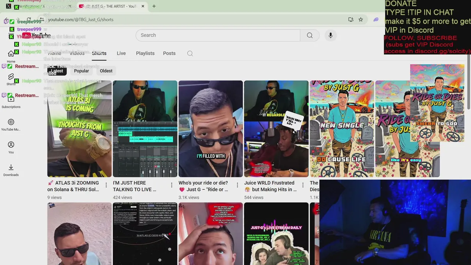This screenshot has height=265, width=471.
Task: Open channel search magnifier icon
Action: (190, 53)
